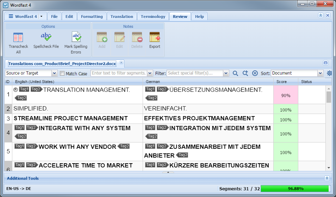Collapse the ribbon using the double-chevron icon
This screenshot has height=197, width=336.
coord(321,15)
